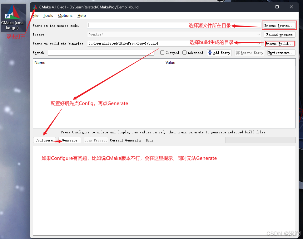Click the Current Generator: None label
The width and height of the screenshot is (303, 239).
(132, 140)
